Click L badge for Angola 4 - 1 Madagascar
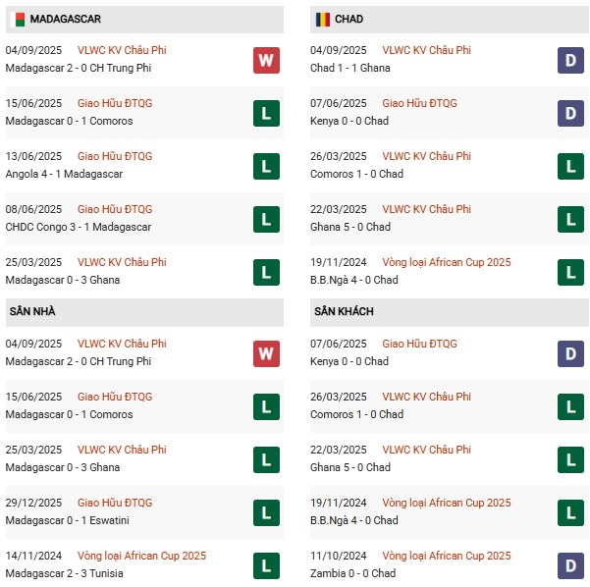This screenshot has height=587, width=590. (266, 166)
